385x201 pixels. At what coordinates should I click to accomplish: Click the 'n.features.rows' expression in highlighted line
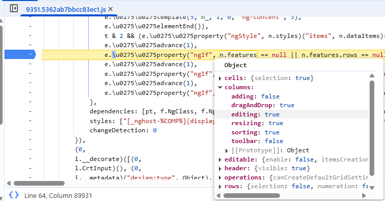pyautogui.click(x=329, y=55)
